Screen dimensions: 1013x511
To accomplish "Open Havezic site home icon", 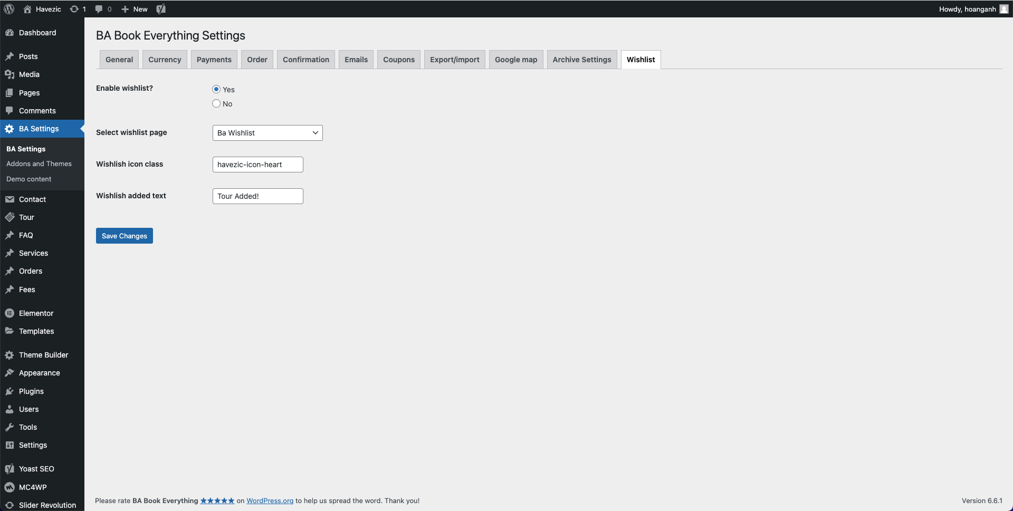I will click(x=27, y=9).
